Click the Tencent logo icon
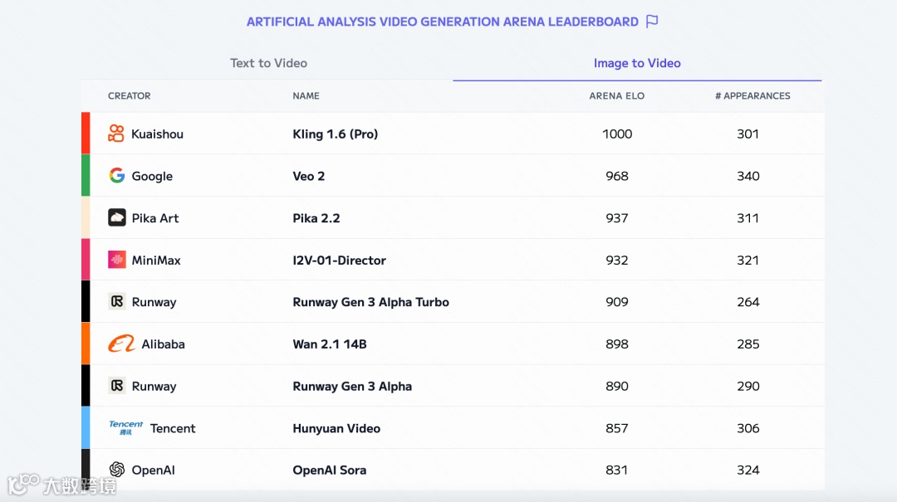The image size is (897, 502). pos(126,428)
